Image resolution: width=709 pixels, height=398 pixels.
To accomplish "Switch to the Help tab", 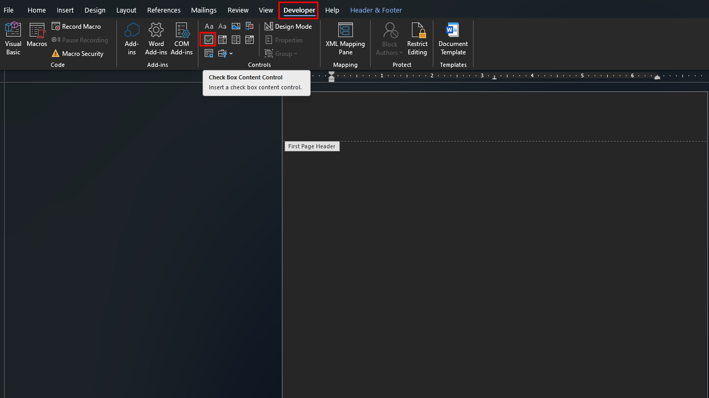I will pos(332,10).
